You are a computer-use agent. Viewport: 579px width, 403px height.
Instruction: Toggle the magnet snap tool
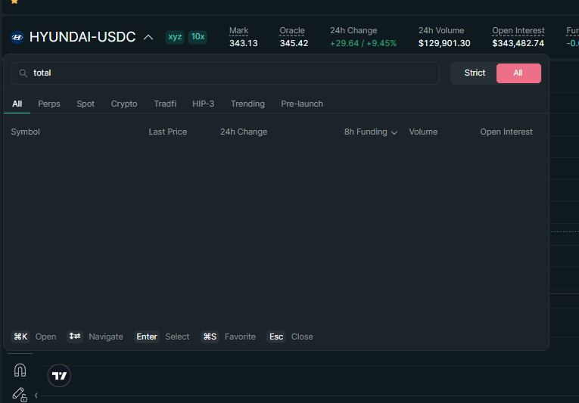point(20,370)
